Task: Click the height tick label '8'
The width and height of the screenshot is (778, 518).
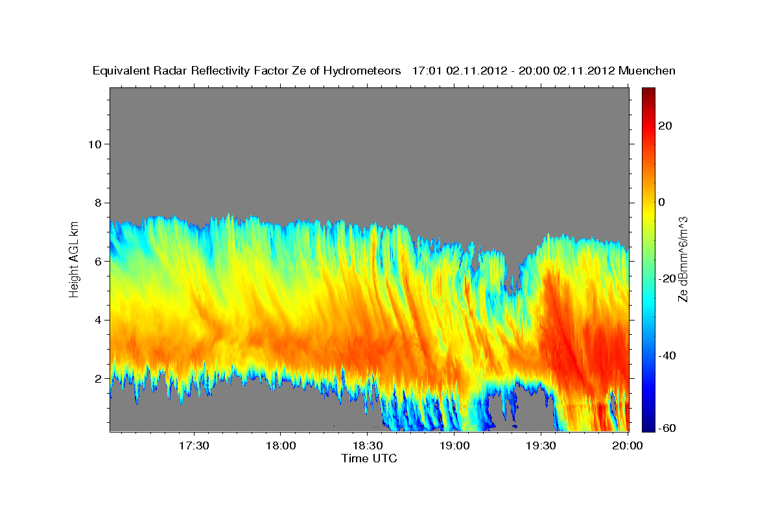Action: click(99, 203)
